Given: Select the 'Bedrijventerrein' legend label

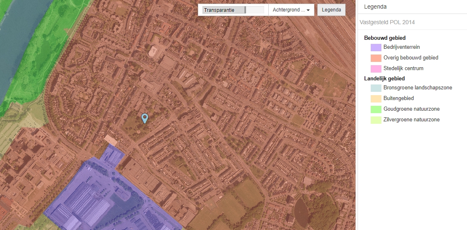Looking at the screenshot, I should tap(402, 47).
